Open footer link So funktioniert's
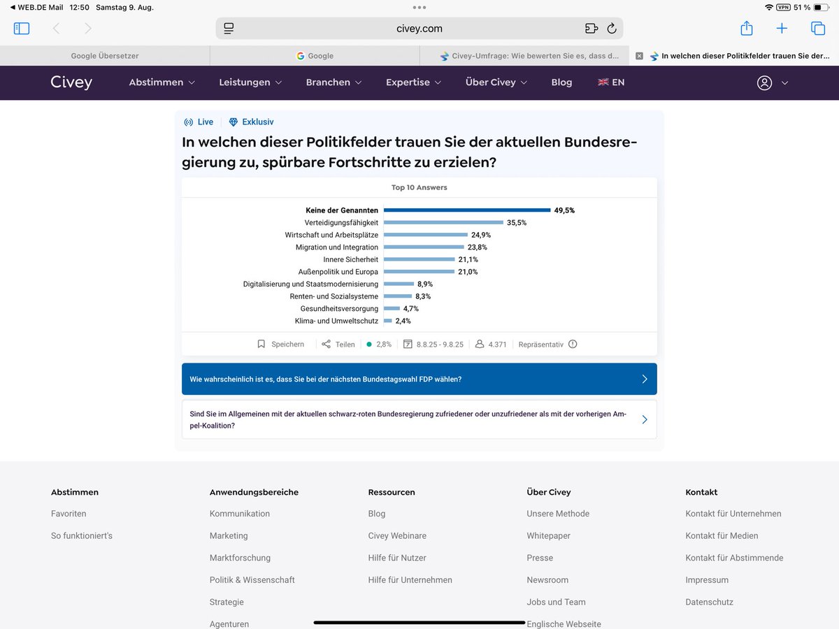This screenshot has width=839, height=629. [82, 536]
